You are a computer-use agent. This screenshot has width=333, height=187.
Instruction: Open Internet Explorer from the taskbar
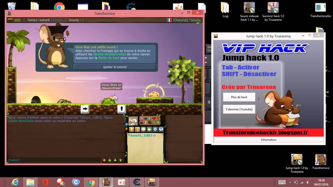pyautogui.click(x=15, y=182)
